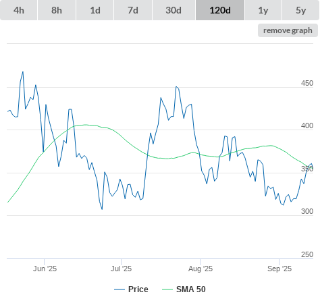Click the 400 y-axis gridline label
The height and width of the screenshot is (307, 320).
click(x=307, y=125)
